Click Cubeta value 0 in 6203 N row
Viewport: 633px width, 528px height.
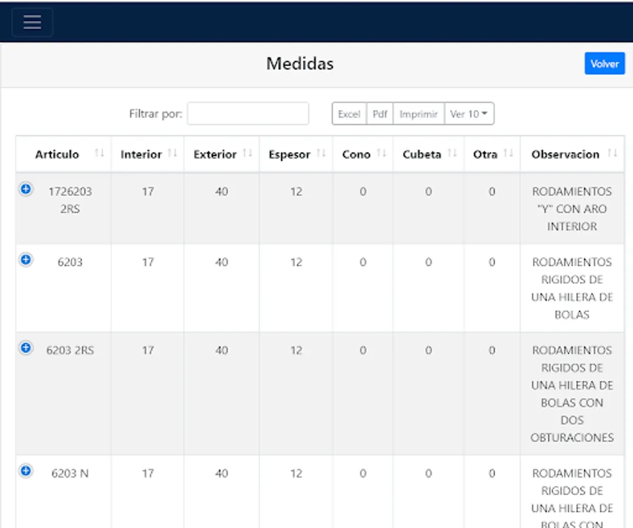click(x=428, y=473)
